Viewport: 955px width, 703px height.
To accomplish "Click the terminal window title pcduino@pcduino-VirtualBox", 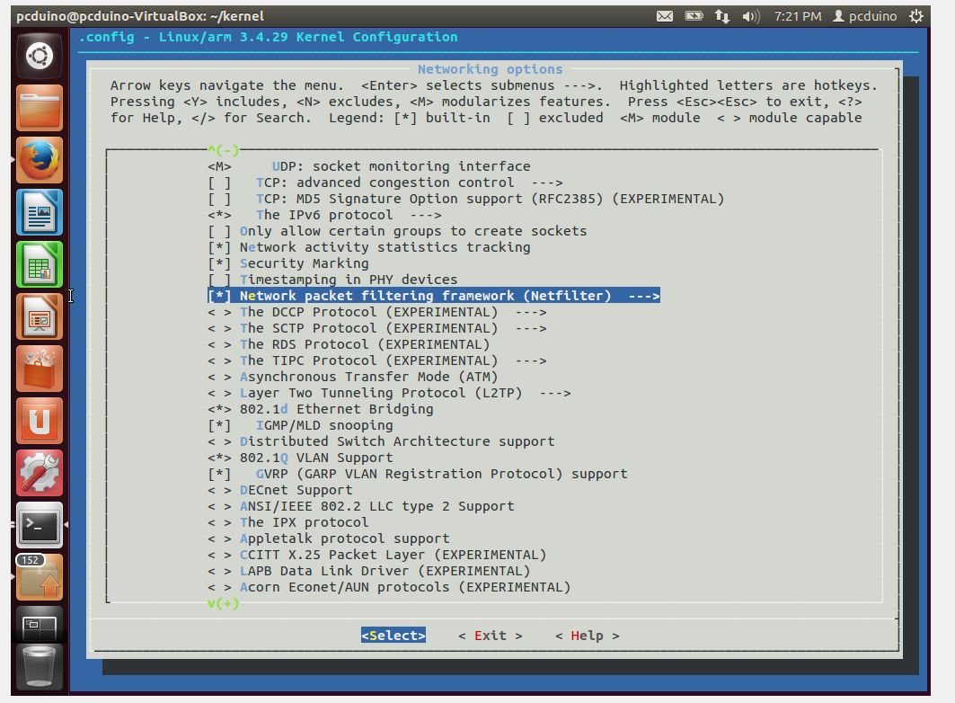I will [x=140, y=16].
